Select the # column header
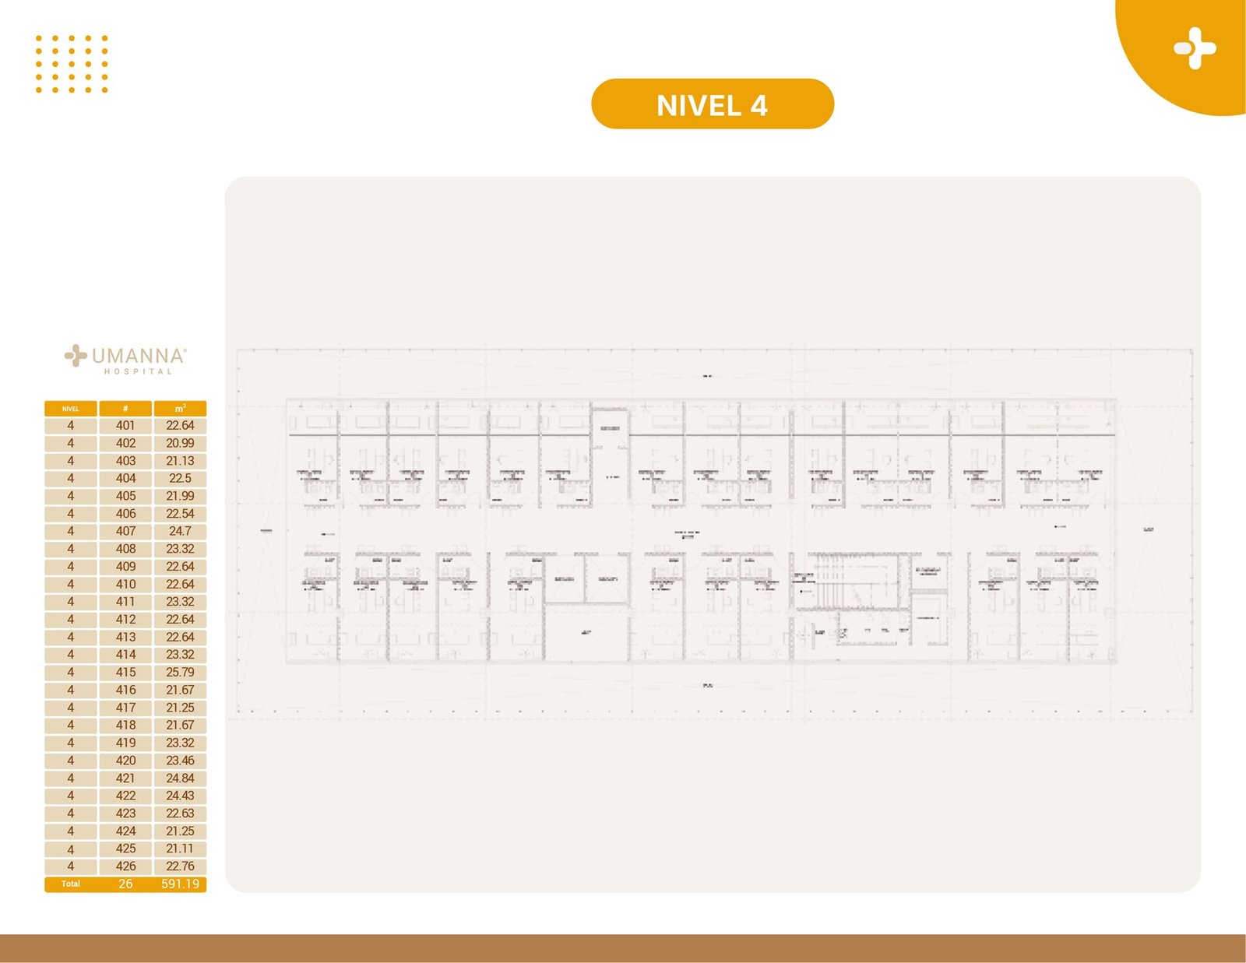 [125, 409]
